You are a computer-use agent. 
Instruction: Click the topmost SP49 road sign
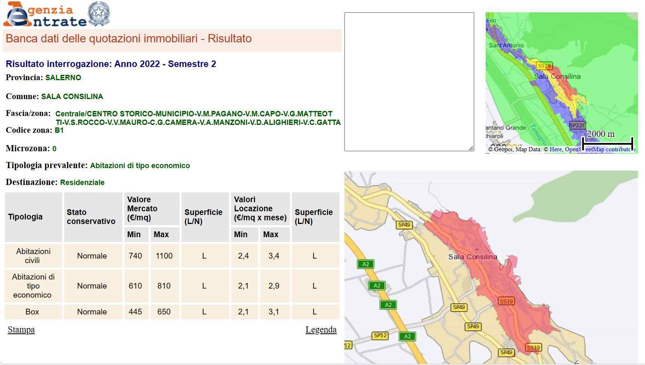[404, 225]
